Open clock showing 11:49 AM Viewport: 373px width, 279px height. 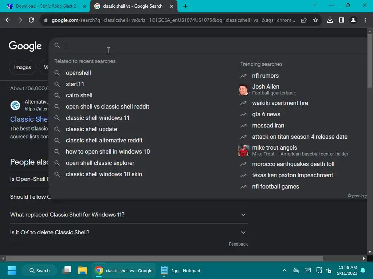click(347, 270)
